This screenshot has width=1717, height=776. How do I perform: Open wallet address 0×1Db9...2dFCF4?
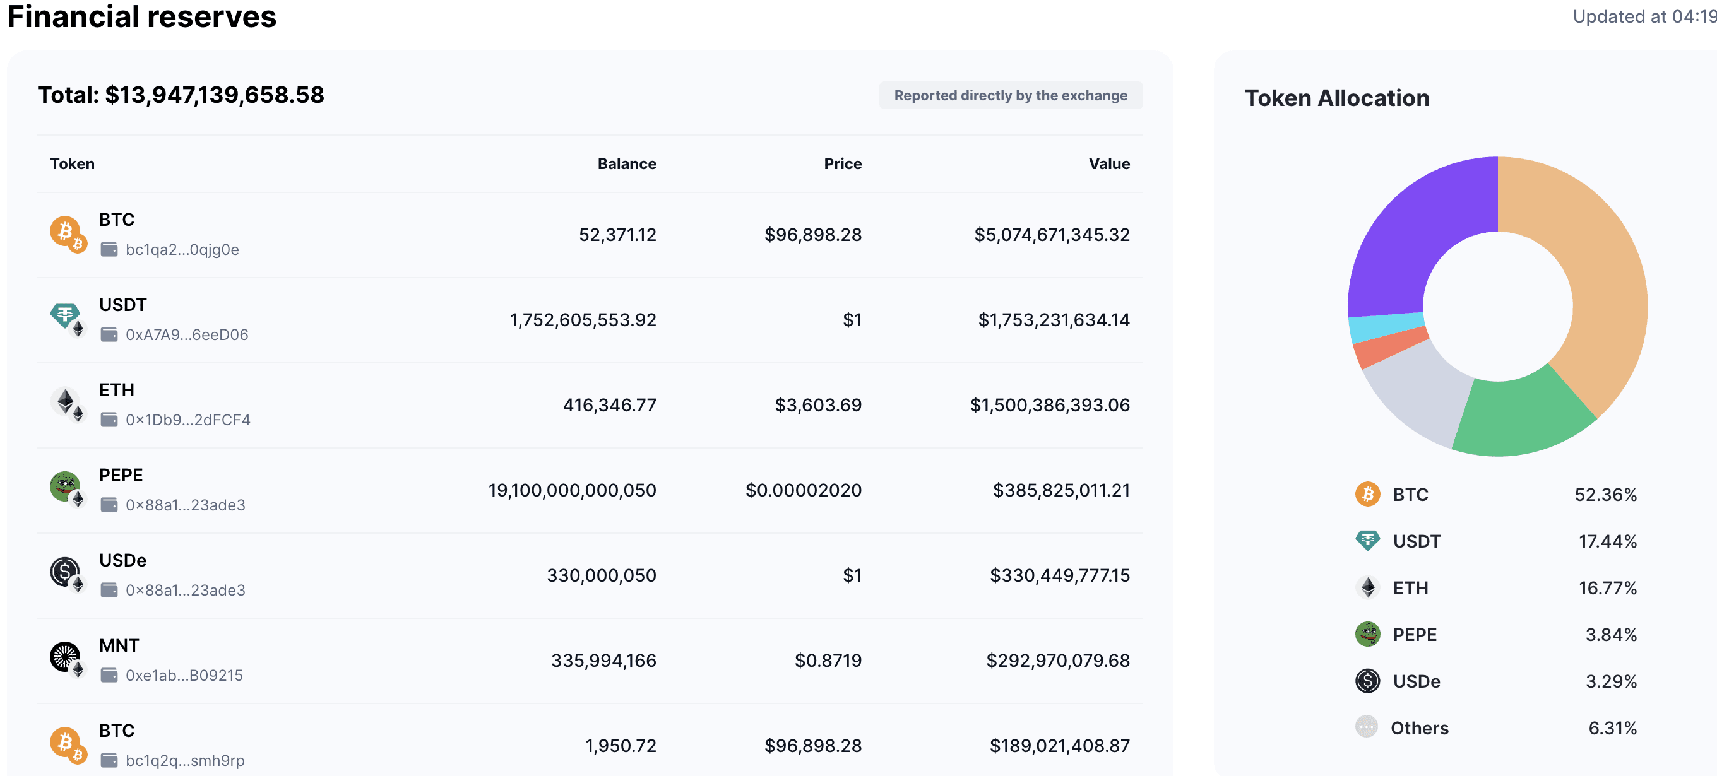(x=188, y=420)
